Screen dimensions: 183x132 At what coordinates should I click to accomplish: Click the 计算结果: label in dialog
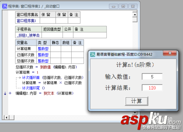point(118,88)
